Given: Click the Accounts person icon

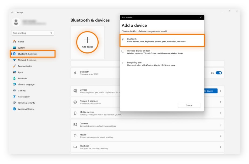Looking at the screenshot, I should [x=14, y=78].
